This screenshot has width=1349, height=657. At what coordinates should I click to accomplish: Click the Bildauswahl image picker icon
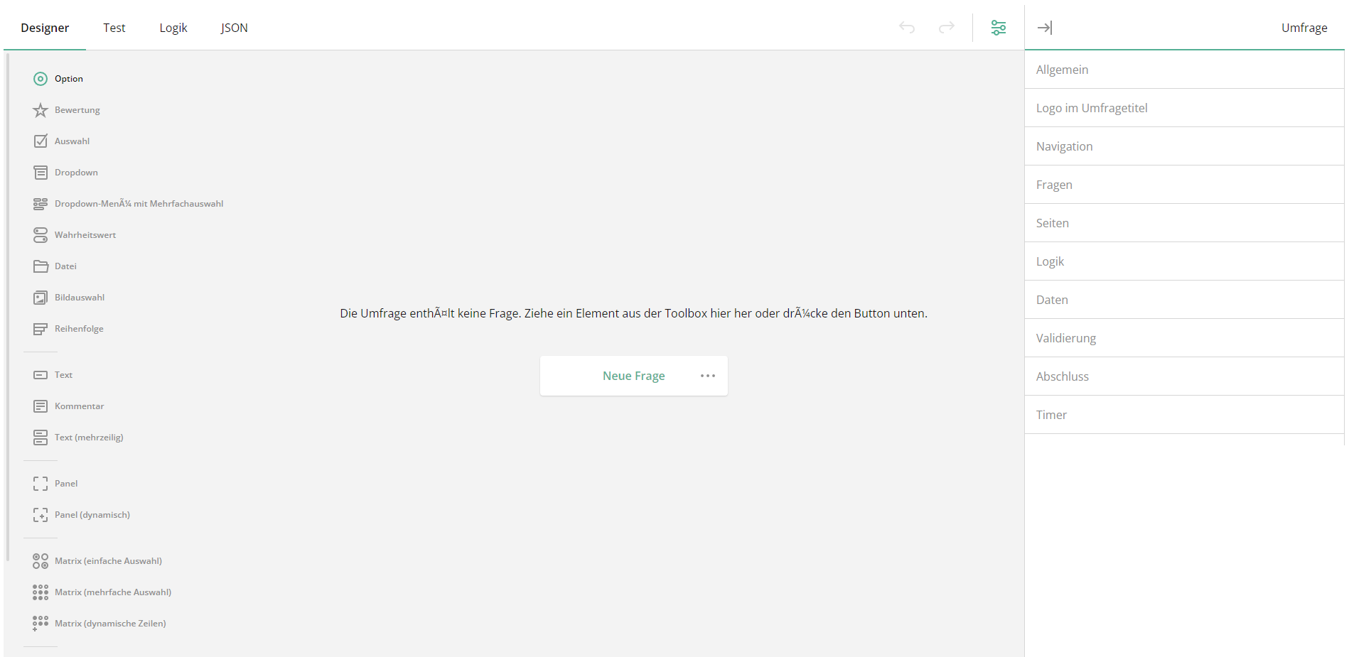[x=41, y=297]
